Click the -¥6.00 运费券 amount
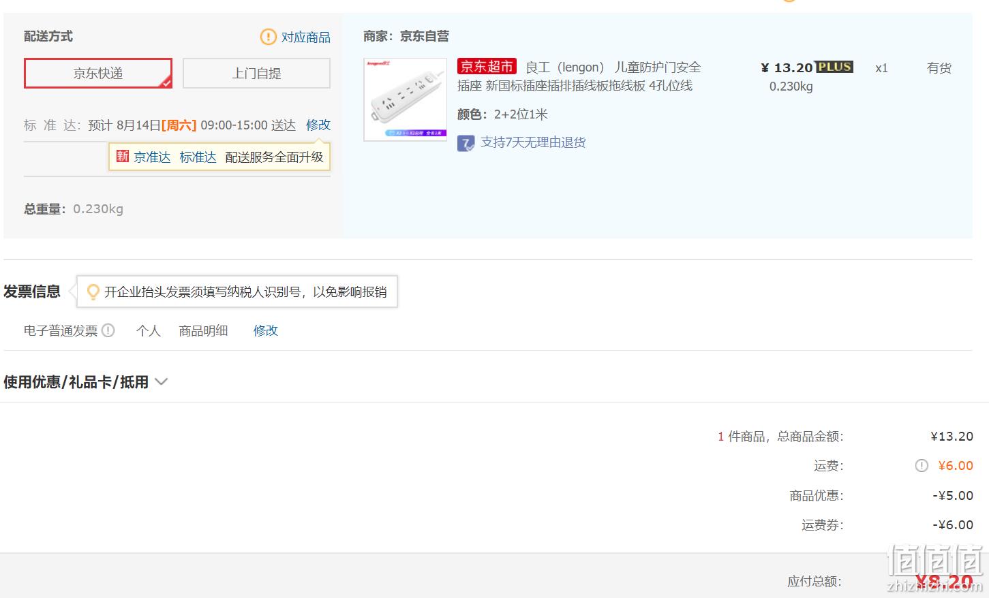Viewport: 989px width, 598px height. (x=953, y=525)
